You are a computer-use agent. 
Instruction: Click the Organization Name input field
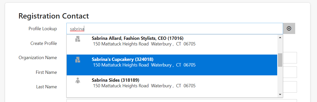(x=290, y=58)
